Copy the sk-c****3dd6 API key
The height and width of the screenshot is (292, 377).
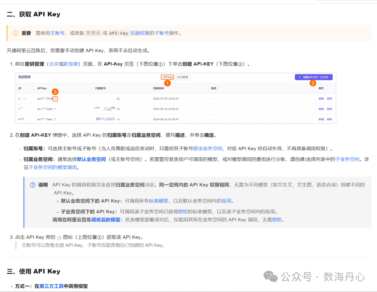tap(55, 109)
